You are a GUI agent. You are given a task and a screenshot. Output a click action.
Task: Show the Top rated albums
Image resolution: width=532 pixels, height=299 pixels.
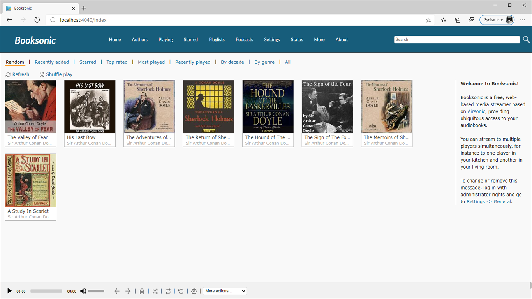tap(117, 62)
